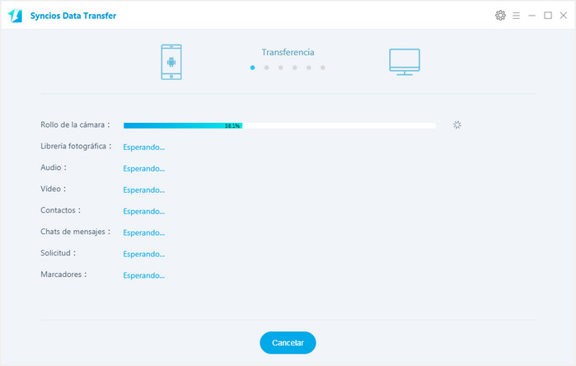Click the Syncios logo in title bar

pyautogui.click(x=16, y=16)
